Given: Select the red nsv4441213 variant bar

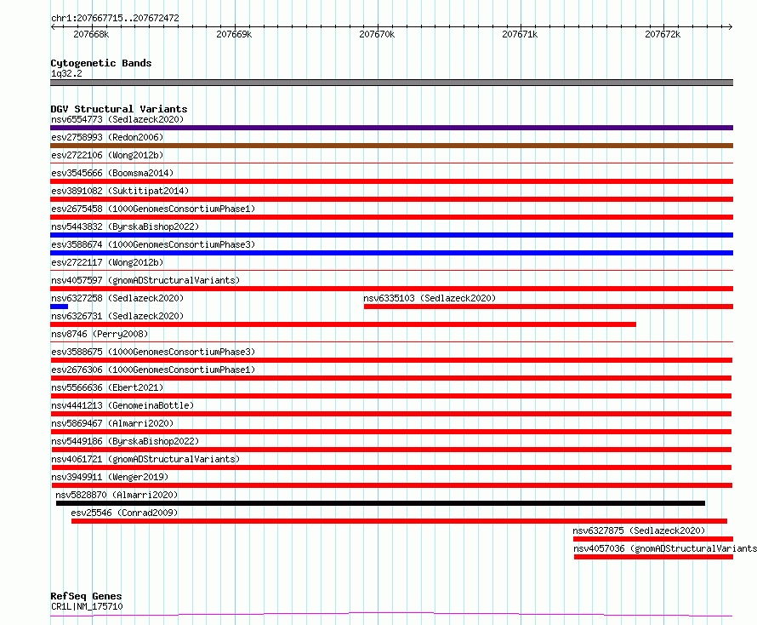Looking at the screenshot, I should pyautogui.click(x=391, y=414).
